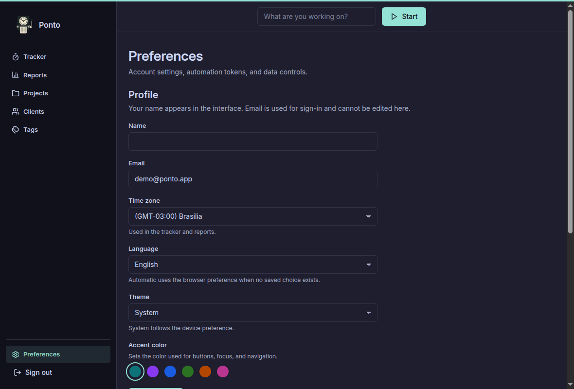Open the Tracker page
The image size is (574, 389).
click(58, 57)
